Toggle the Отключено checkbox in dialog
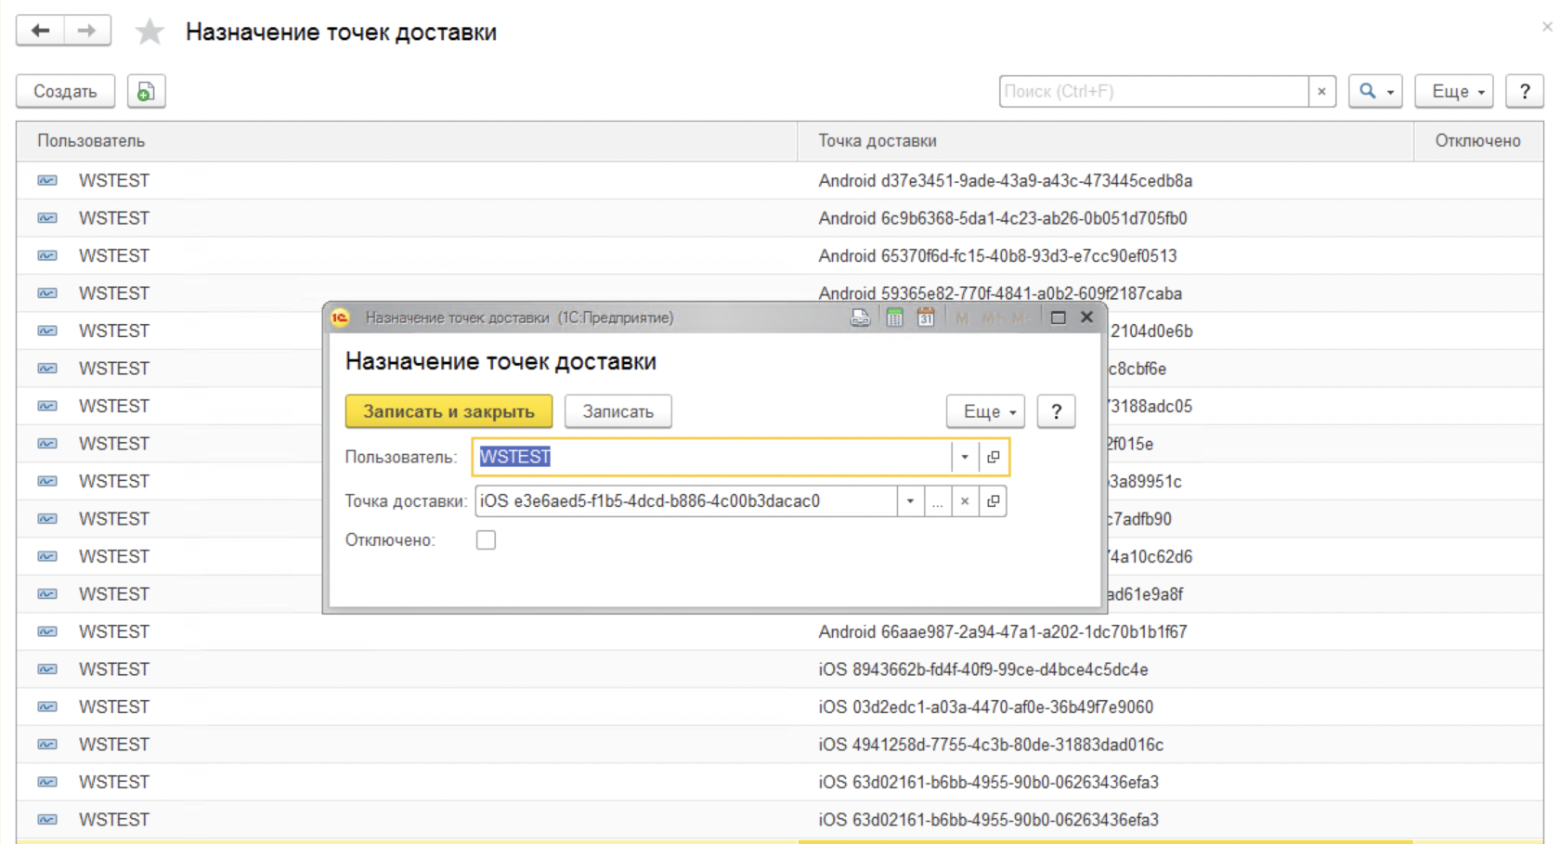This screenshot has width=1560, height=844. click(x=486, y=540)
